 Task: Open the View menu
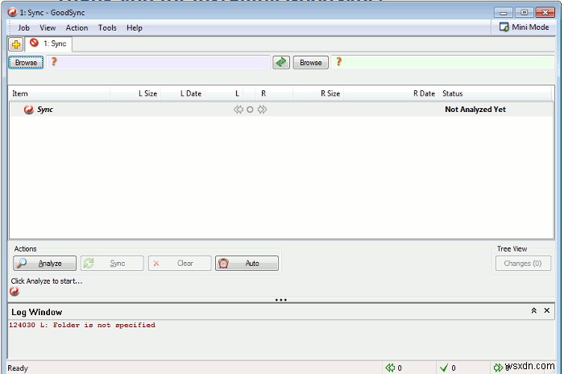point(48,27)
